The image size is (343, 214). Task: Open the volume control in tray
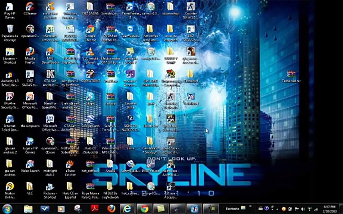tap(303, 209)
